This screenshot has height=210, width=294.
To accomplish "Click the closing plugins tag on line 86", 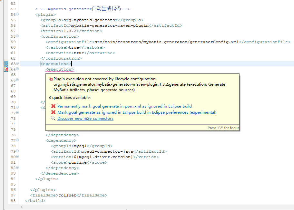I will 43,190.
